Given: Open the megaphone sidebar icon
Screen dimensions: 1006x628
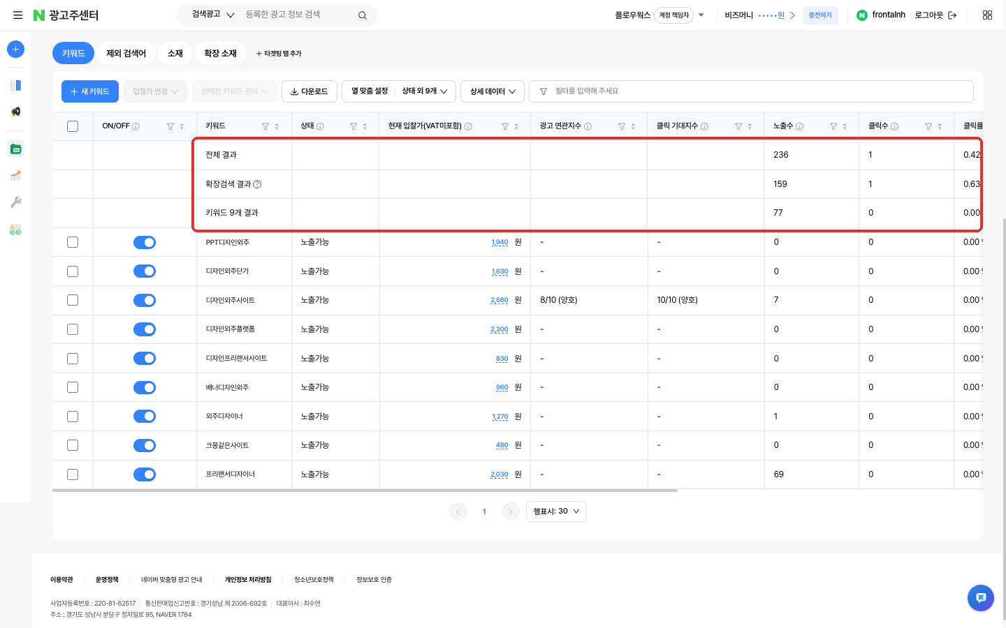Looking at the screenshot, I should click(x=15, y=112).
